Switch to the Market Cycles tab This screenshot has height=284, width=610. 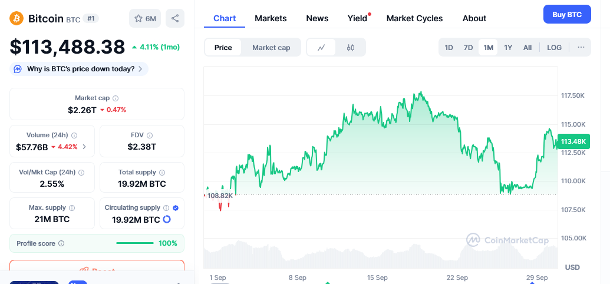tap(414, 18)
